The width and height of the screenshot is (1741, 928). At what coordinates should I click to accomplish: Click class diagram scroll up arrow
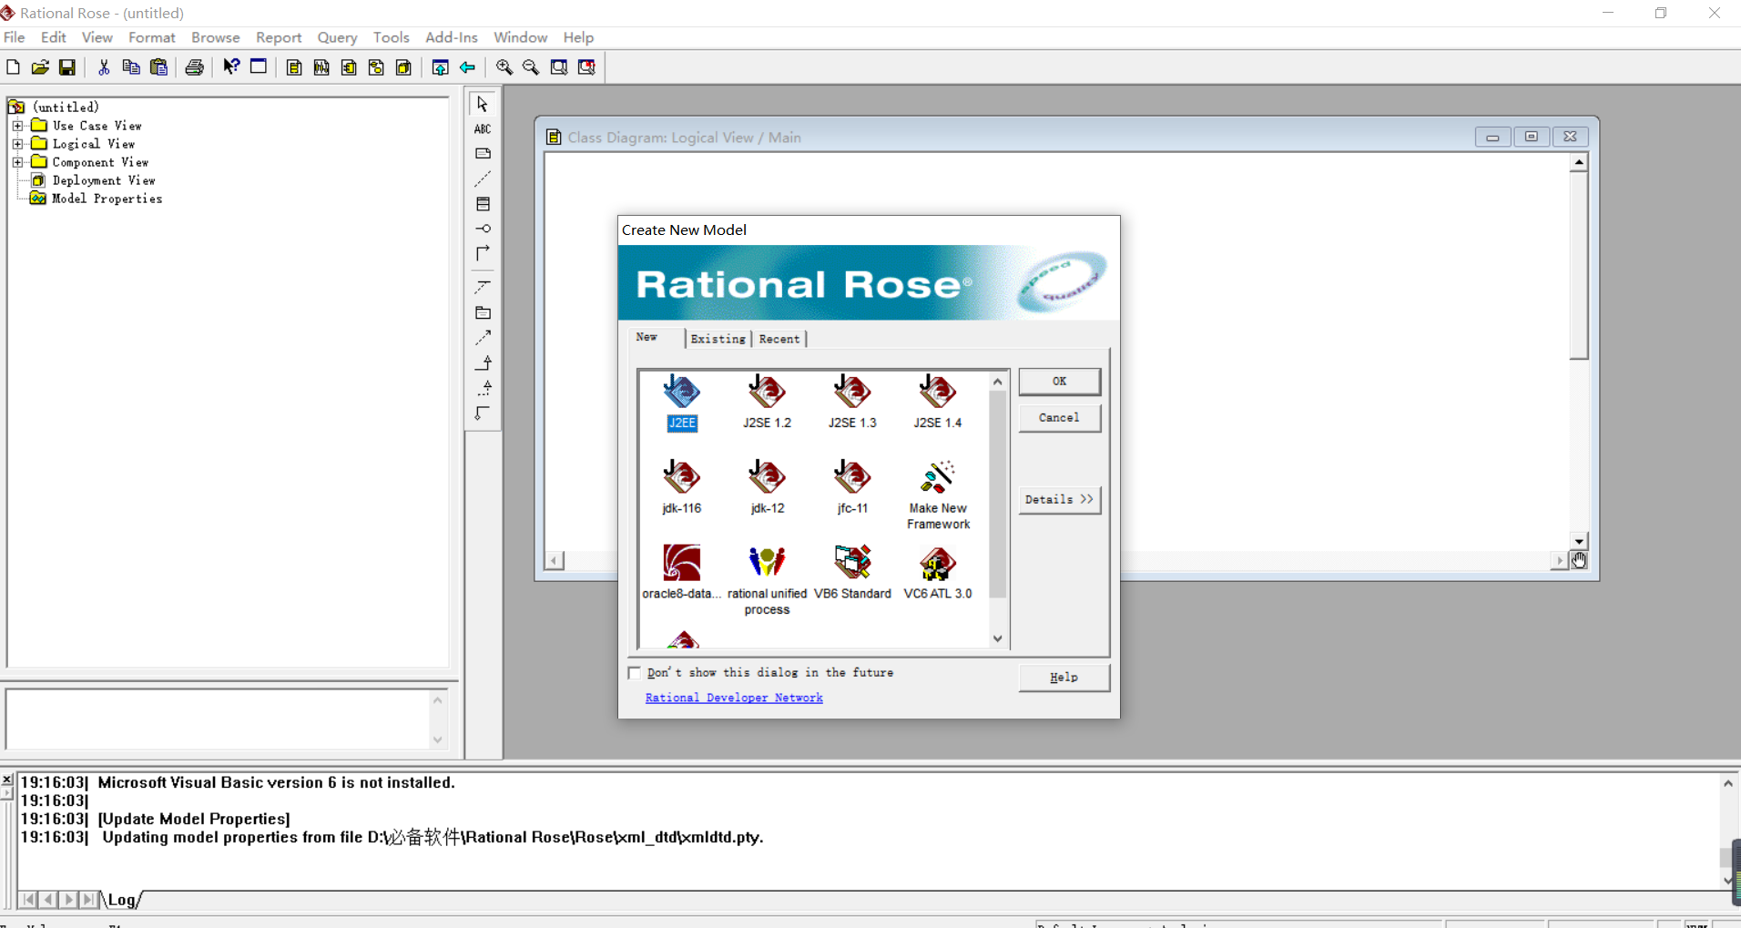coord(1579,163)
